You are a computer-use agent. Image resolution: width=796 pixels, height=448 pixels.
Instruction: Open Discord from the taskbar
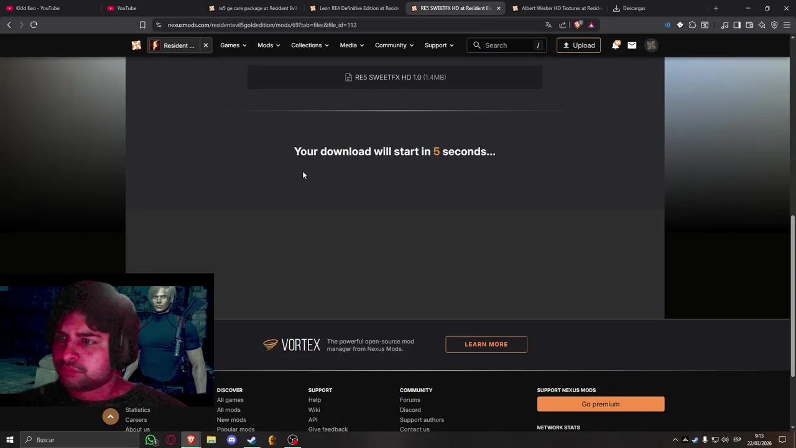(x=231, y=440)
